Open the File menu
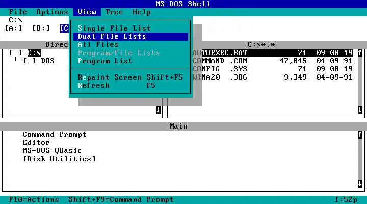The height and width of the screenshot is (204, 367). pos(18,12)
